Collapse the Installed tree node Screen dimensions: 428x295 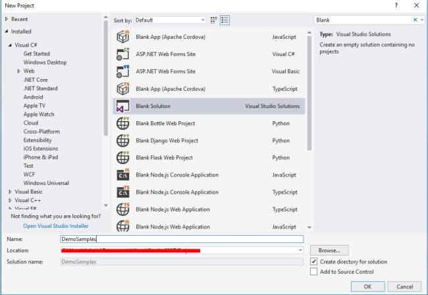coord(7,32)
